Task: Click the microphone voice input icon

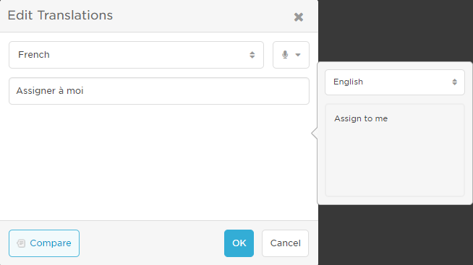Action: click(285, 54)
